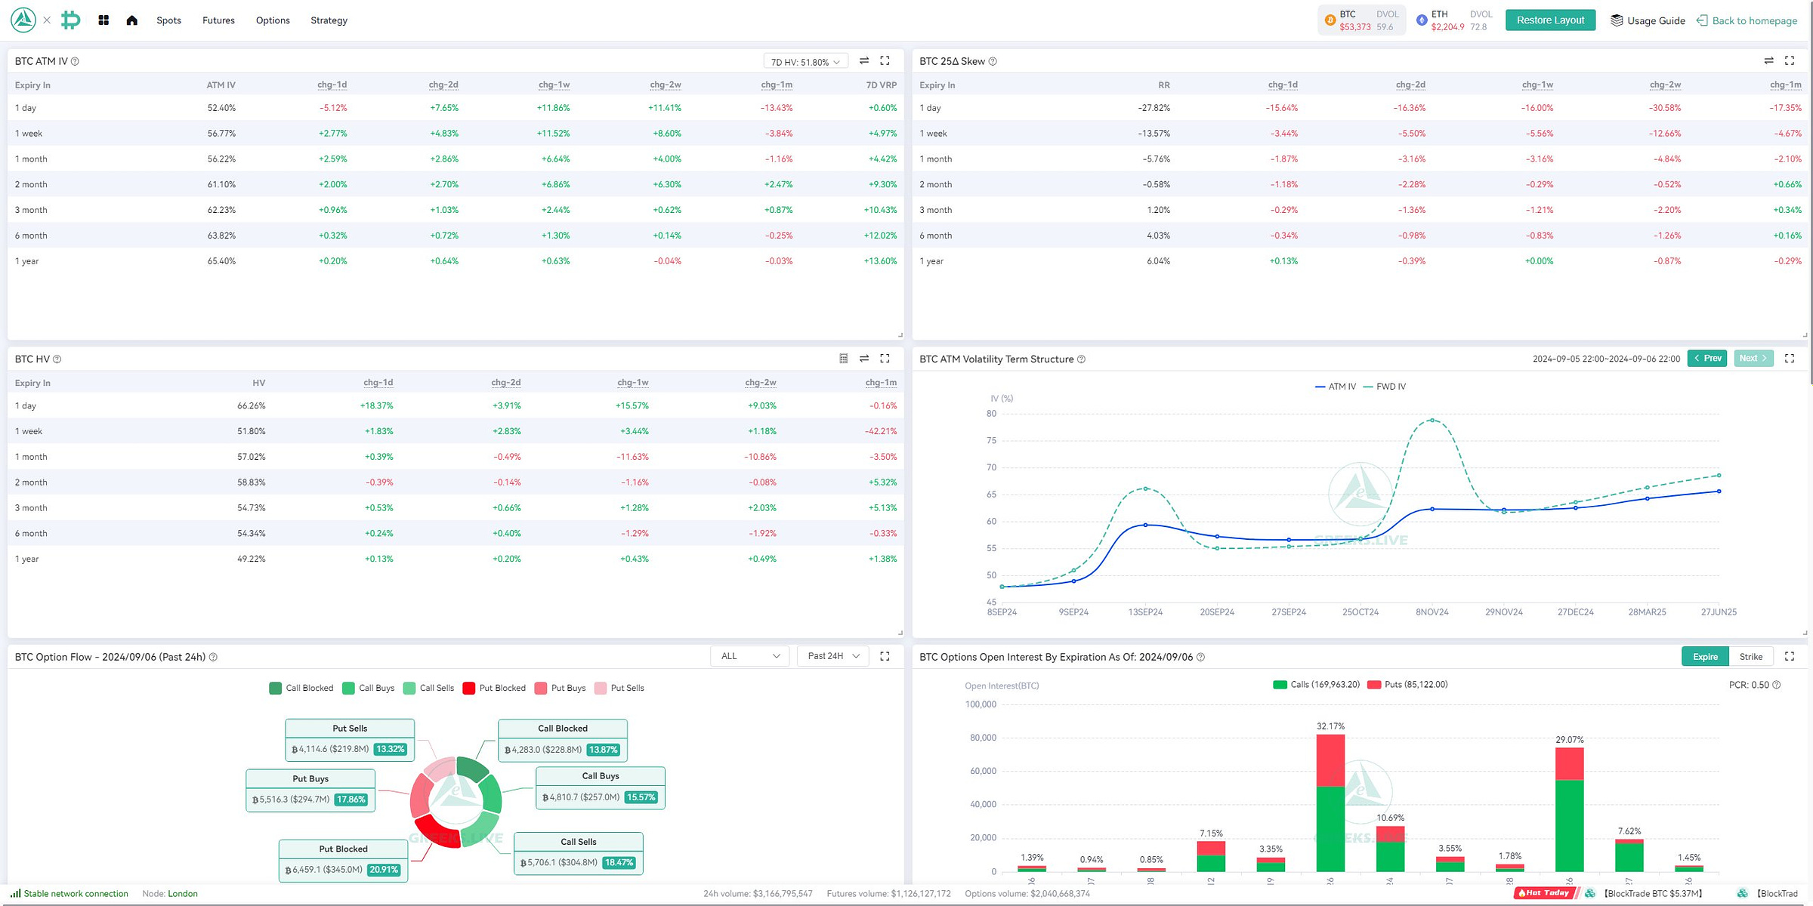Viewport: 1813px width, 906px height.
Task: Click Back to homepage link
Action: 1747,20
